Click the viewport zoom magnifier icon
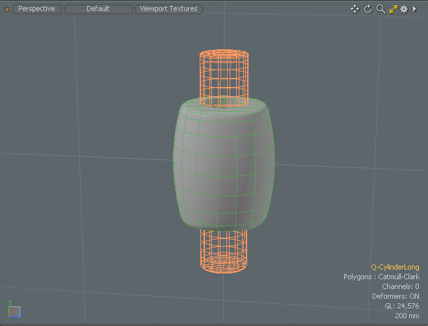The image size is (428, 326). click(381, 9)
